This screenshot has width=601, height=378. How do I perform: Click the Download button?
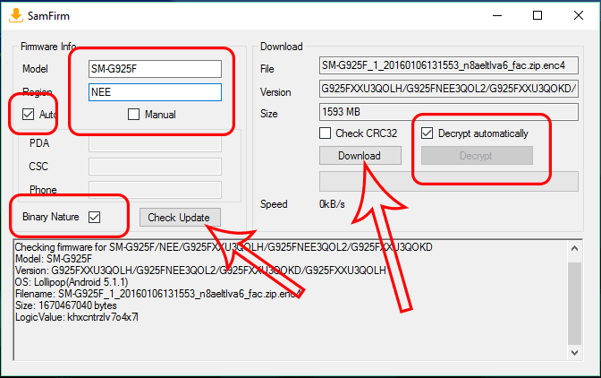point(360,156)
